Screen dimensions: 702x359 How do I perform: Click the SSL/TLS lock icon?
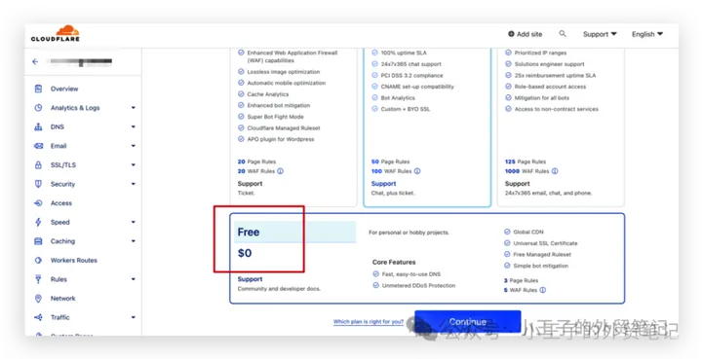click(x=38, y=164)
